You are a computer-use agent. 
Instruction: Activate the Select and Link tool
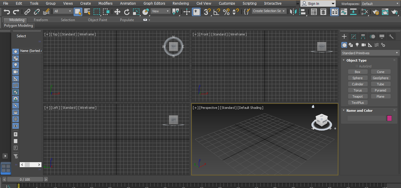(x=27, y=12)
